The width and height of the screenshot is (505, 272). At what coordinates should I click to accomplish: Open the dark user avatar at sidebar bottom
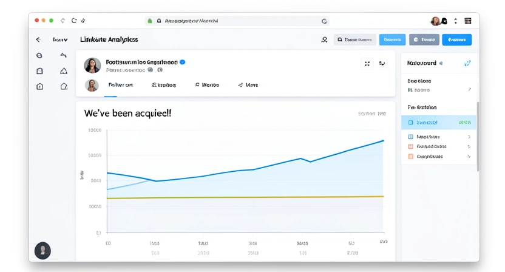point(42,250)
